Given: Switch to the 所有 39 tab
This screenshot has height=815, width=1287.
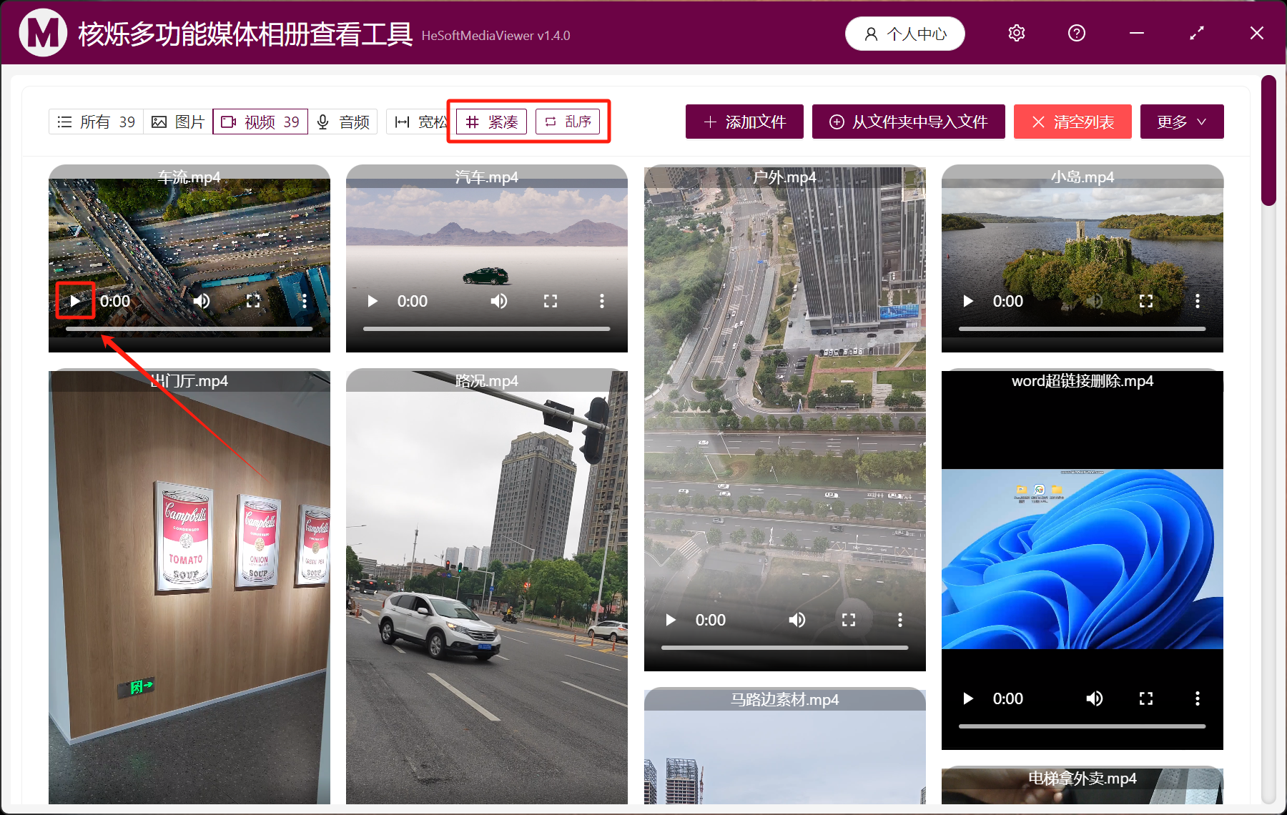Looking at the screenshot, I should tap(96, 122).
